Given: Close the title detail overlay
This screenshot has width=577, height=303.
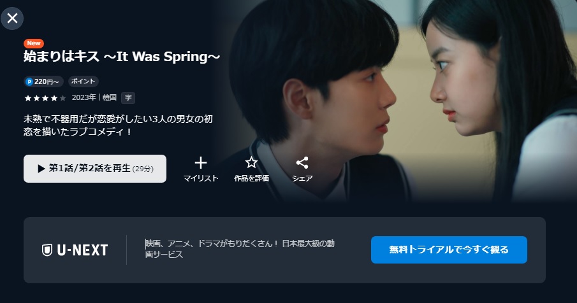Looking at the screenshot, I should point(12,18).
